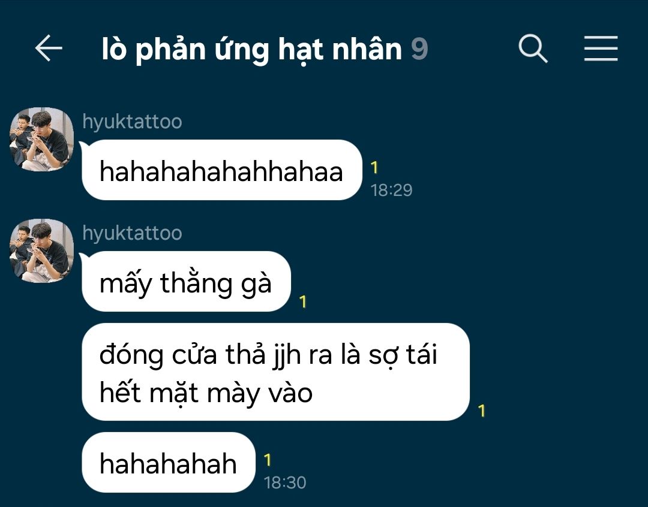
Task: Tap the second hyuktattoo username label
Action: (132, 233)
